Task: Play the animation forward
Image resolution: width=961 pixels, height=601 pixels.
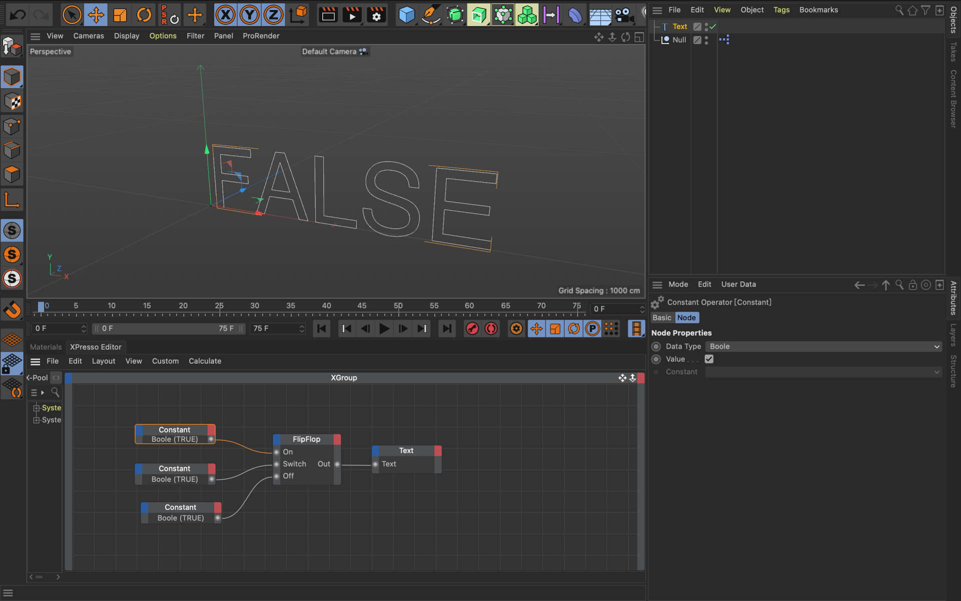Action: point(384,329)
